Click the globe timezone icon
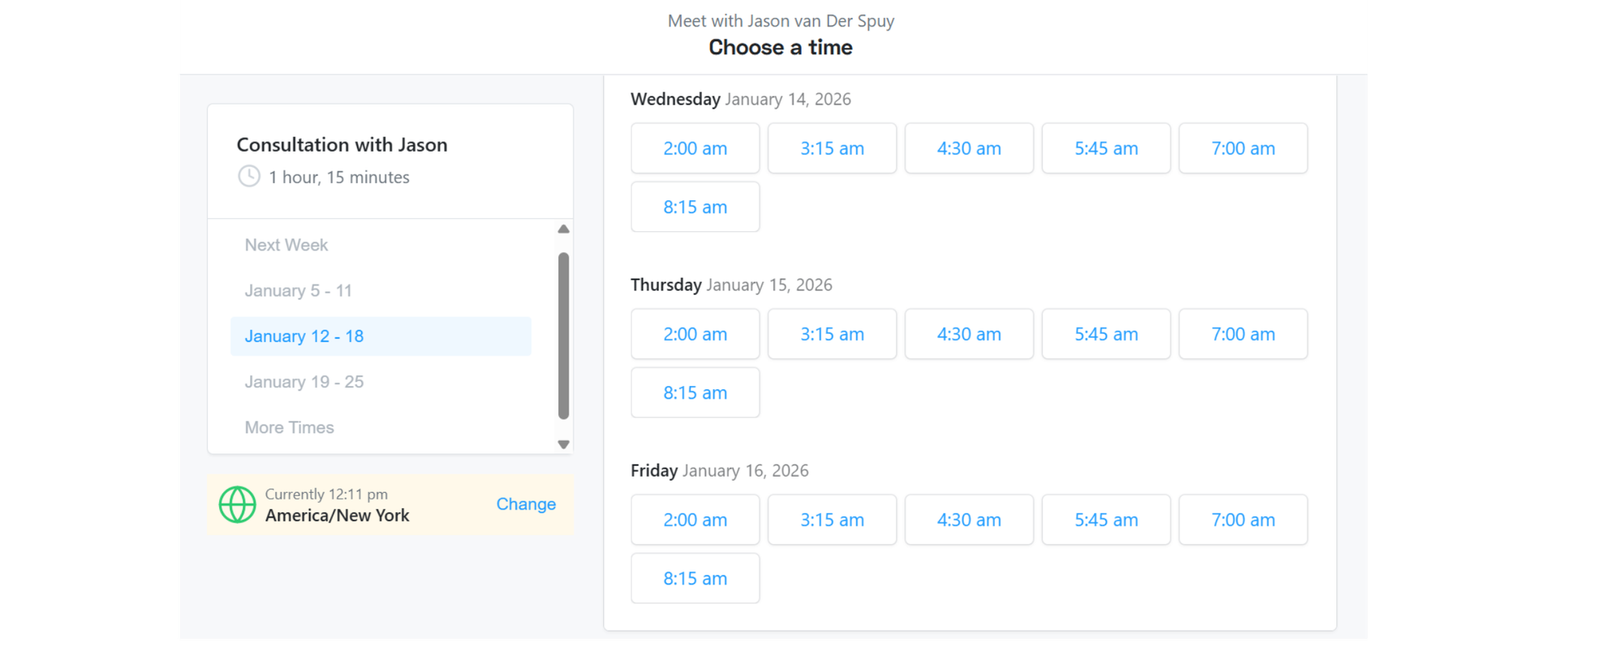Image resolution: width=1623 pixels, height=651 pixels. 238,504
